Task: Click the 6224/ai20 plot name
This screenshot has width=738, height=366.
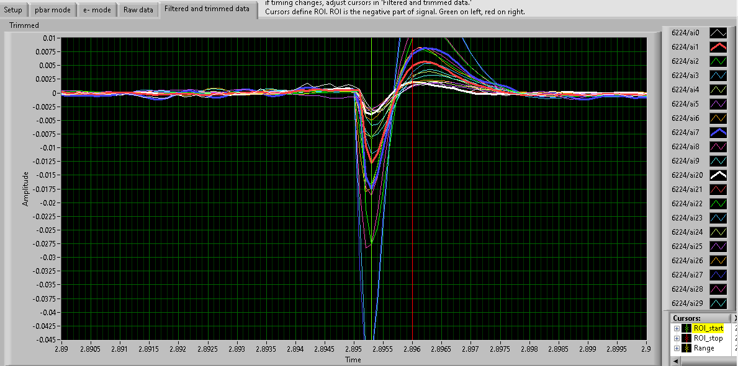Action: (x=687, y=175)
